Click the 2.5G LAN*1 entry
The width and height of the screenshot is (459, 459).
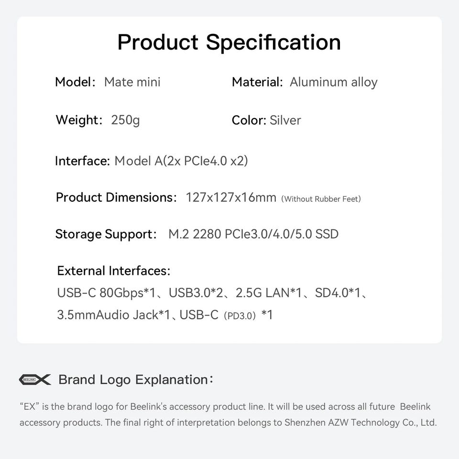coord(268,293)
